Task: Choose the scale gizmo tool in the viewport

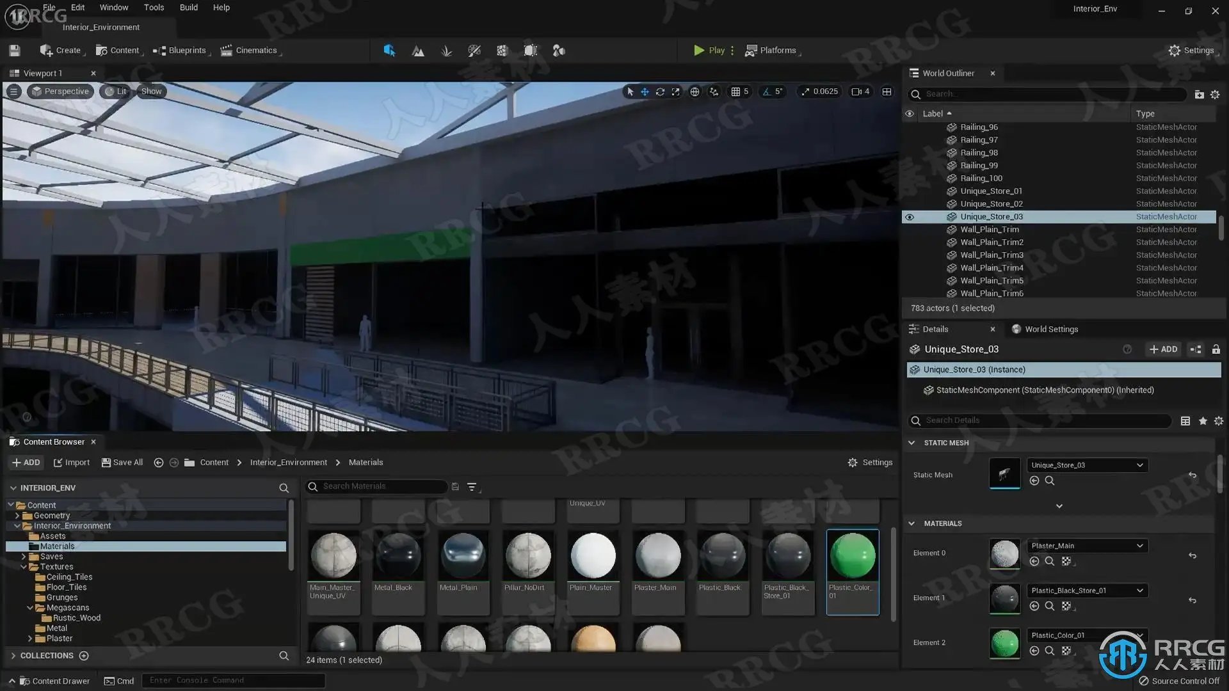Action: (x=675, y=91)
